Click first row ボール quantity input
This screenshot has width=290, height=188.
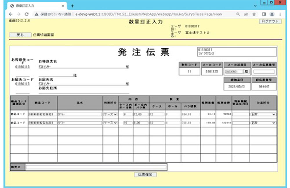[x=173, y=114]
